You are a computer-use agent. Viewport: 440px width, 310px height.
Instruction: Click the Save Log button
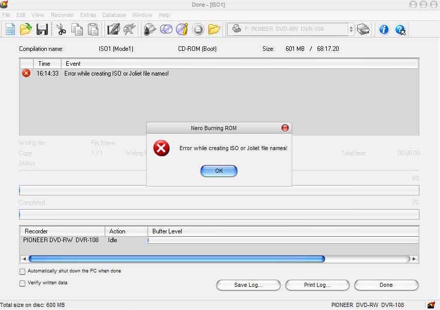pyautogui.click(x=249, y=285)
